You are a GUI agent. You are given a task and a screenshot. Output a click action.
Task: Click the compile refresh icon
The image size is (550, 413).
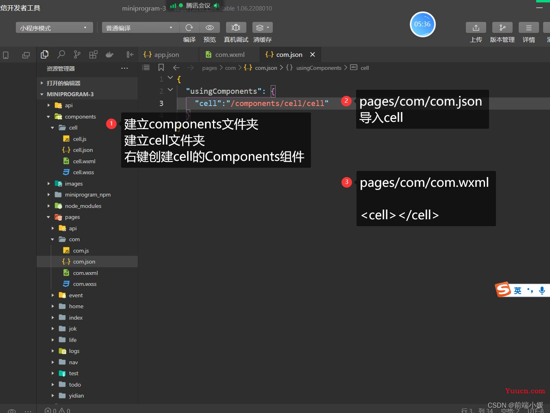click(189, 28)
